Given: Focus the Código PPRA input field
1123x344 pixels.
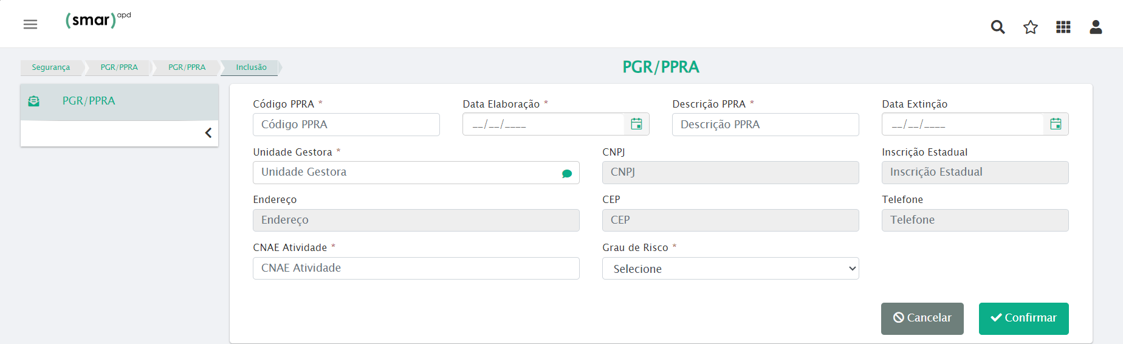Looking at the screenshot, I should tap(346, 125).
